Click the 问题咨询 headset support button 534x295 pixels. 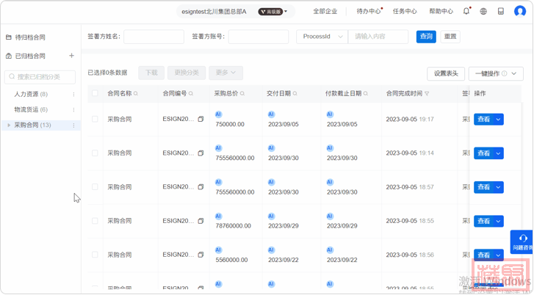tap(522, 241)
